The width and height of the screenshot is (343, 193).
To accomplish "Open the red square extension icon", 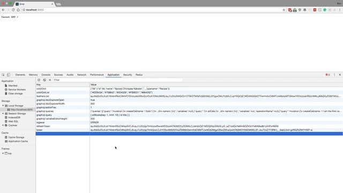I will coord(315,10).
